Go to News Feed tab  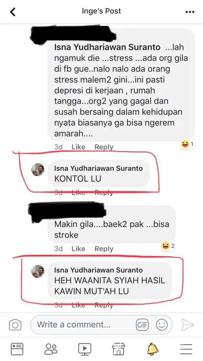coord(17,349)
